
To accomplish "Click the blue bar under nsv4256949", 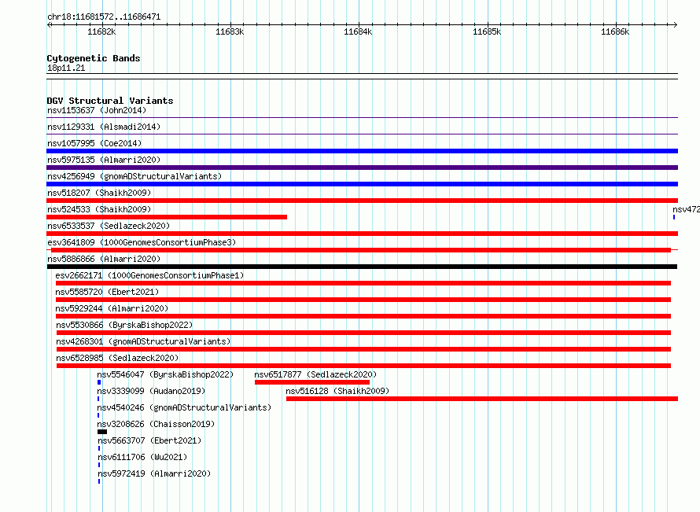I will [x=362, y=184].
